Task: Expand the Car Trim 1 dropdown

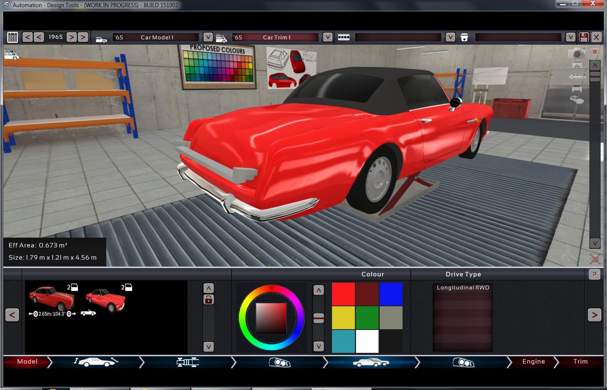Action: click(328, 37)
